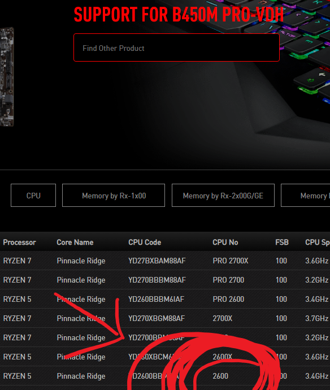Select CPU code YD270XBGM88AF
This screenshot has height=390, width=330.
(157, 318)
